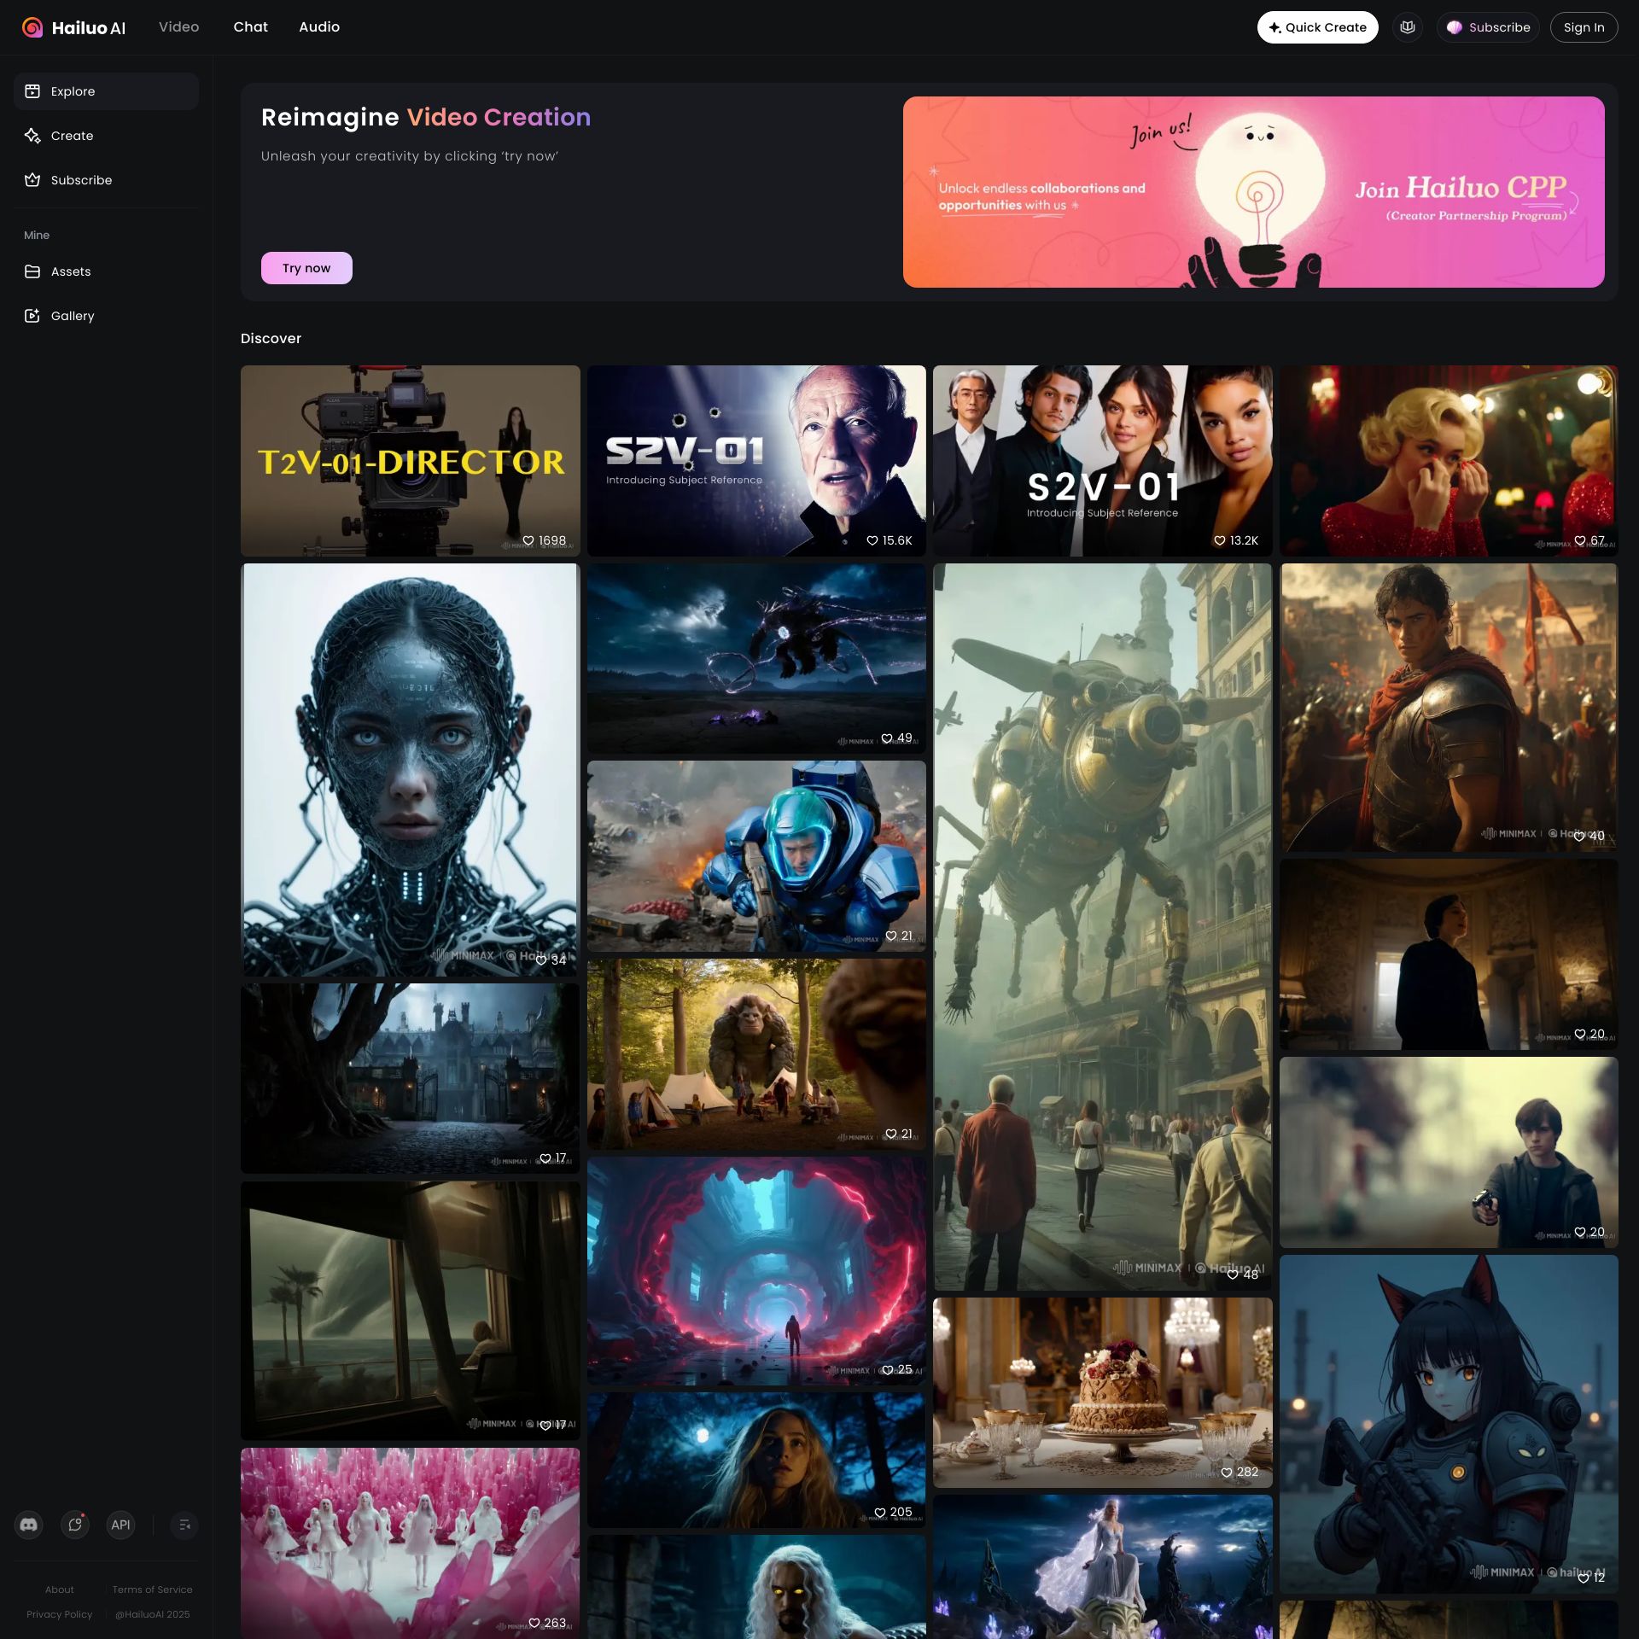This screenshot has height=1639, width=1639.
Task: Open the gorilla campsite video thumbnail
Action: (x=756, y=1054)
